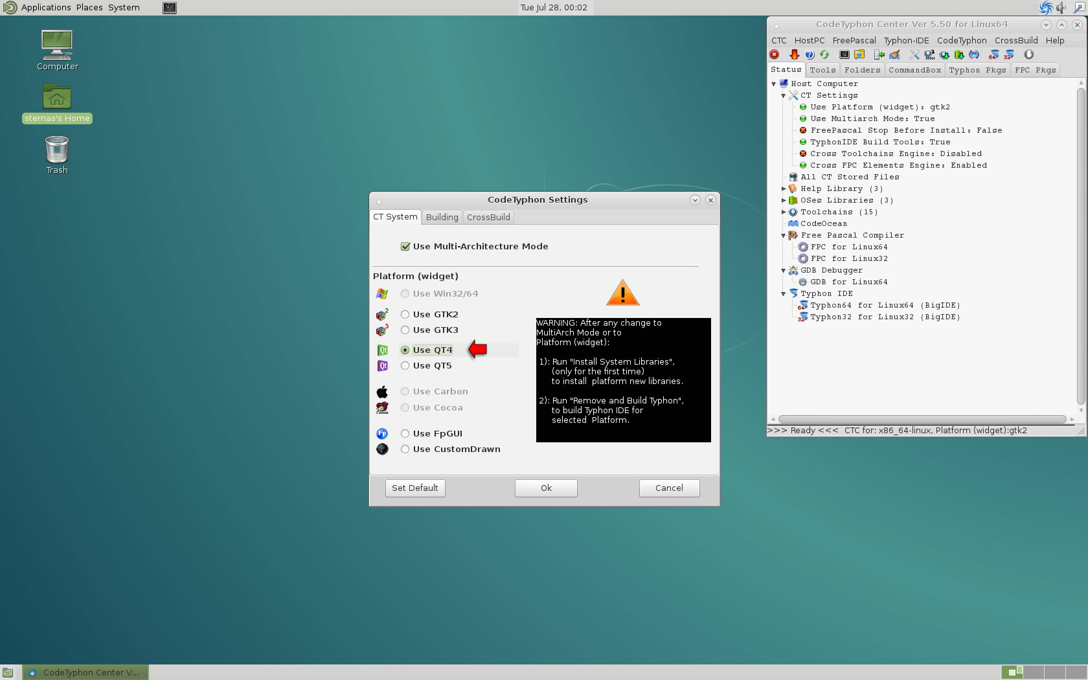The height and width of the screenshot is (680, 1088).
Task: Click the gear with green download arrow icon
Action: point(944,55)
